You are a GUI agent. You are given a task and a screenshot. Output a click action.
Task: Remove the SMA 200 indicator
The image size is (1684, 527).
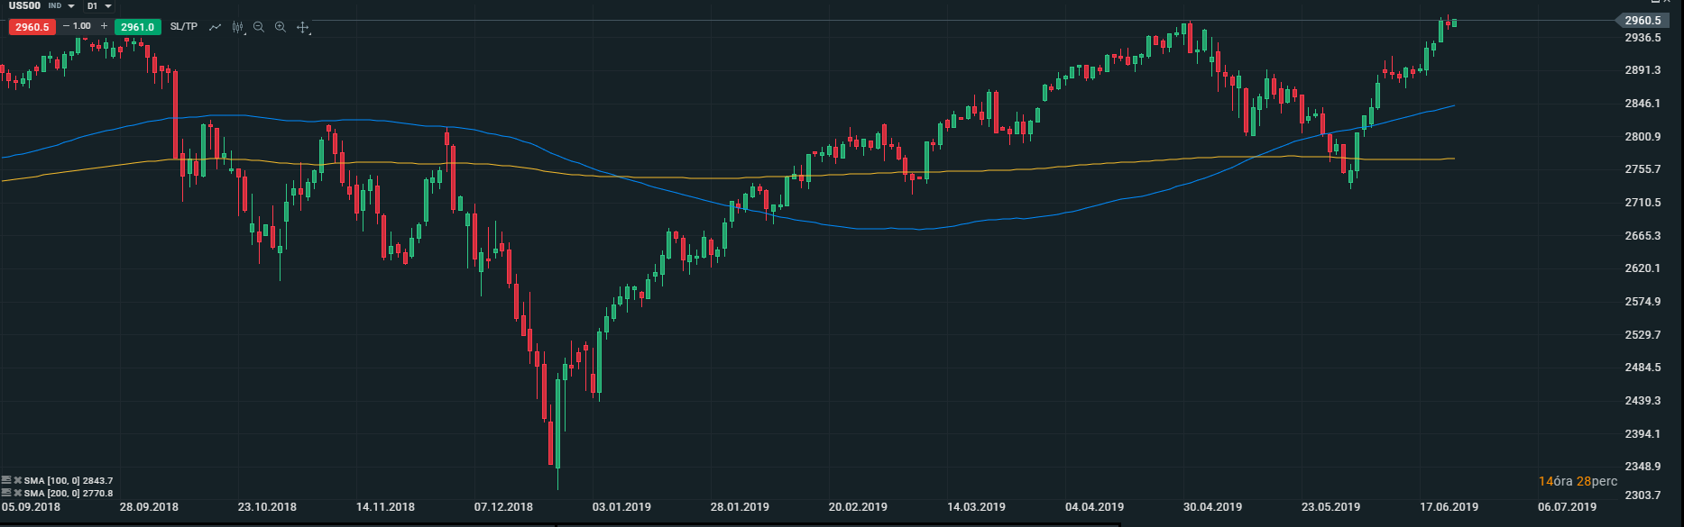pos(17,493)
